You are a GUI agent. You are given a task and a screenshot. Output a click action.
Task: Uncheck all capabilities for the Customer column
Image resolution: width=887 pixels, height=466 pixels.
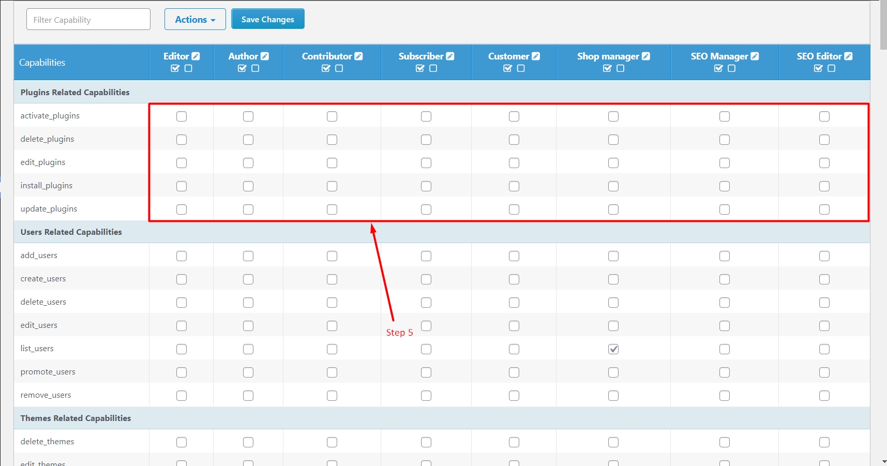521,68
